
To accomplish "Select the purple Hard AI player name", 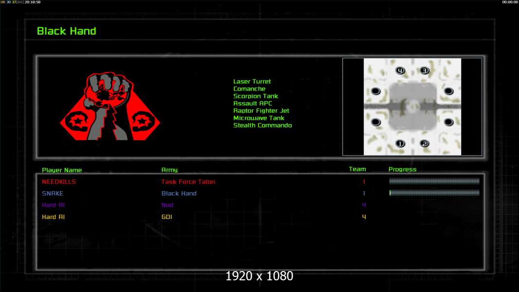I will (x=53, y=205).
